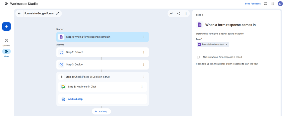Screen dimensions: 284x116
Task: Click the Add substep icon
Action: coord(63,99)
